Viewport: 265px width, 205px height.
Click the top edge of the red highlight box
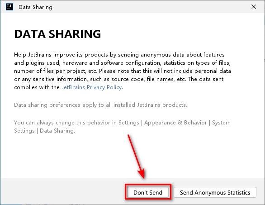click(148, 185)
